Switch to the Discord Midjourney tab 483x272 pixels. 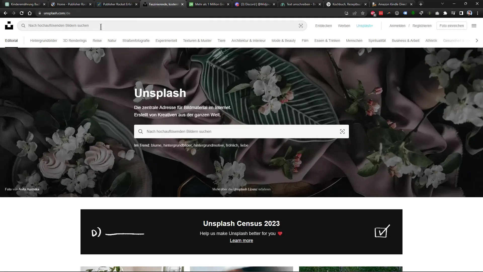(x=255, y=4)
